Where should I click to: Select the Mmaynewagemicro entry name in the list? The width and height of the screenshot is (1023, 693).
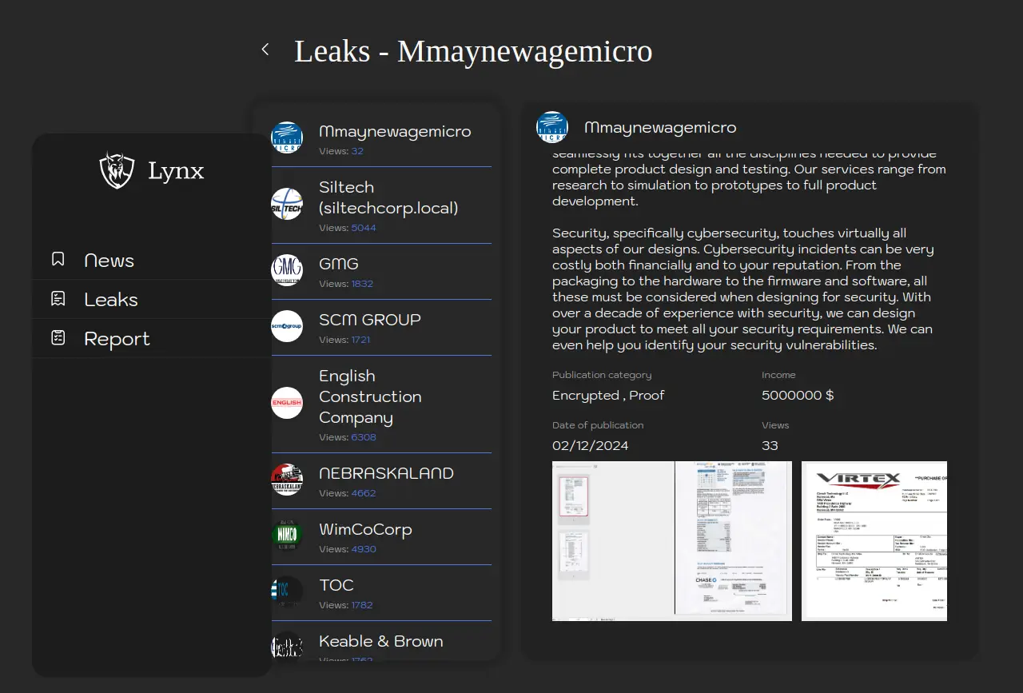click(395, 131)
